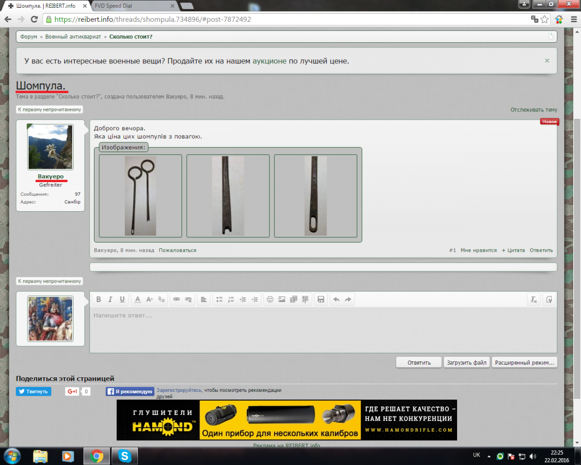Click the Загрузить файл button

[466, 362]
